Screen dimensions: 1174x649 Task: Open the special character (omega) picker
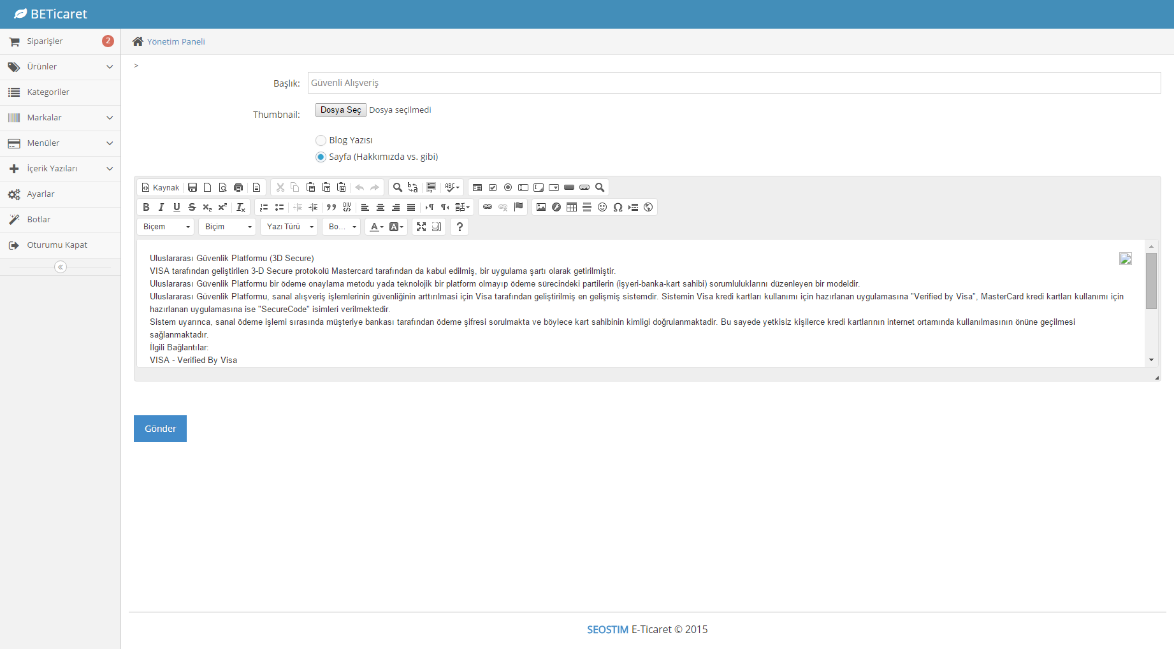(618, 207)
